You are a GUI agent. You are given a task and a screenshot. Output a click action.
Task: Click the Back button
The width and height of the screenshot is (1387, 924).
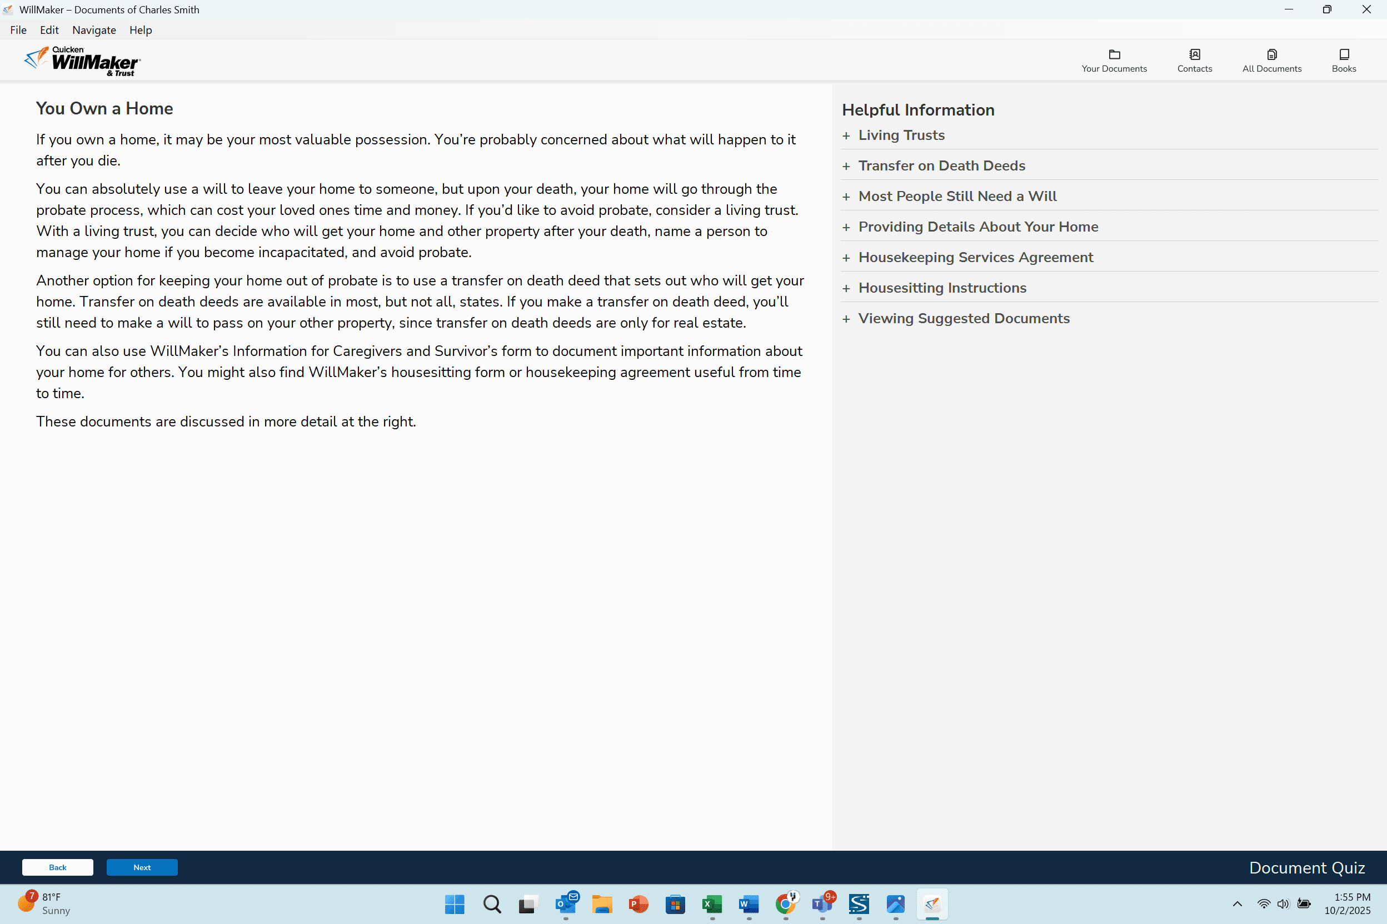[57, 867]
